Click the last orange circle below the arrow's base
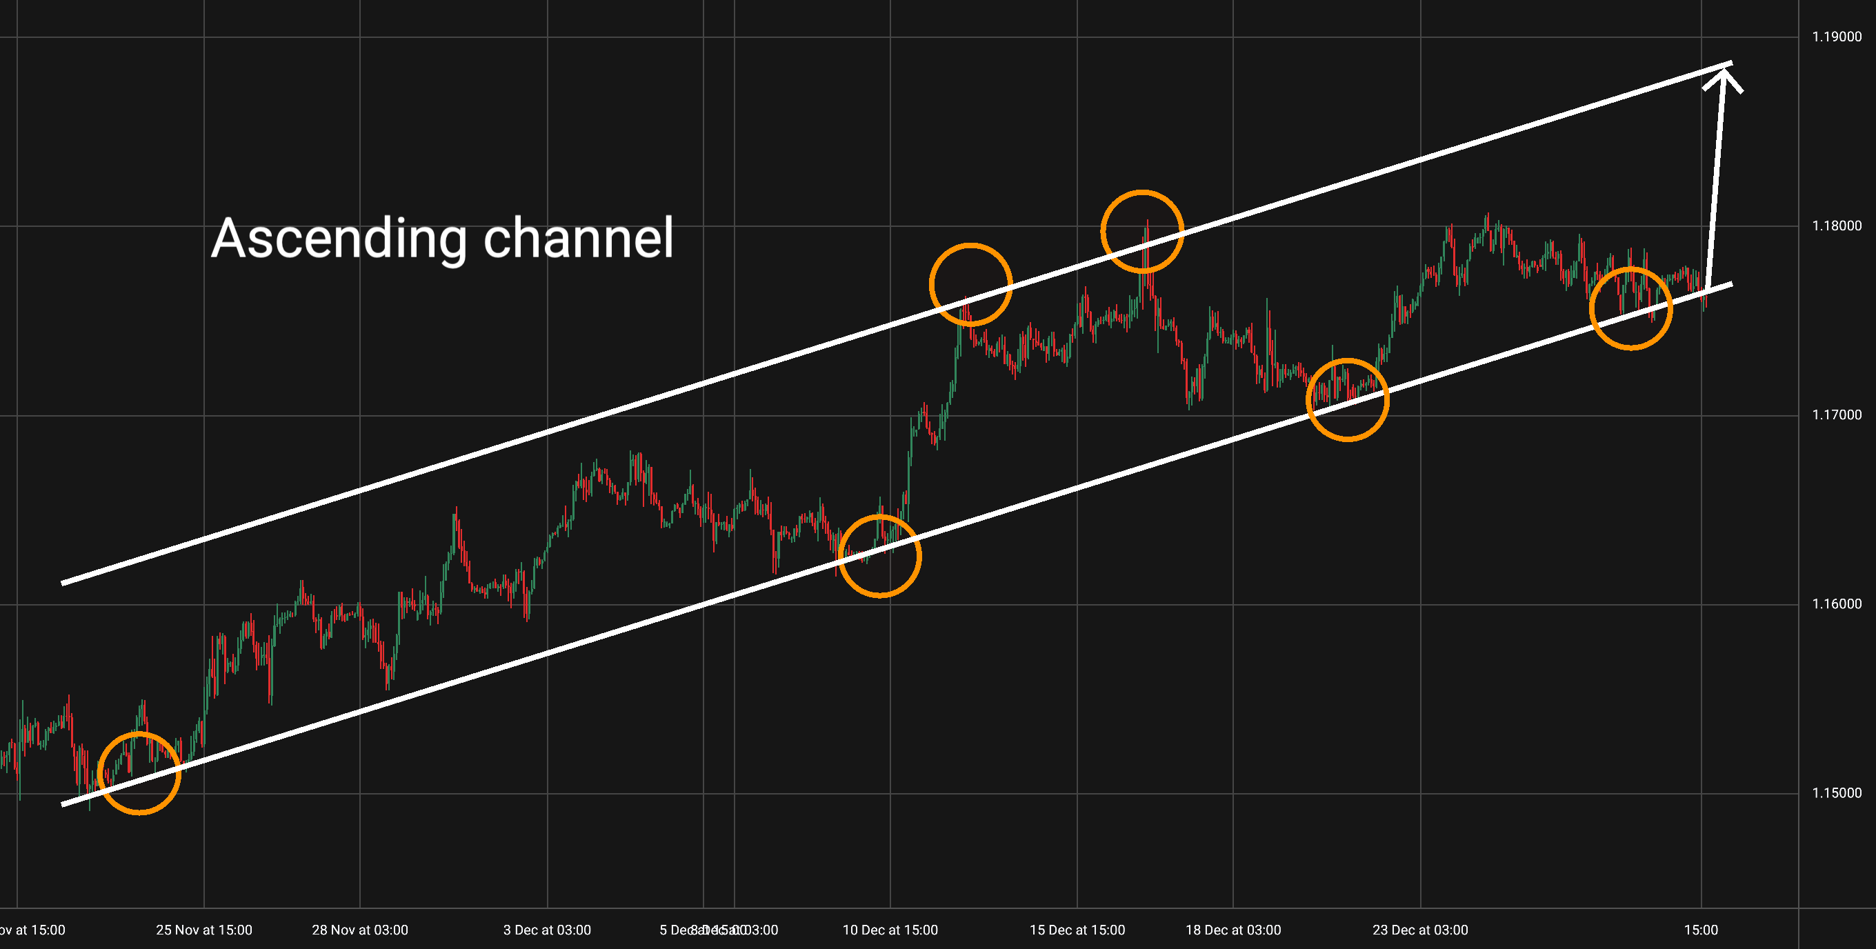1876x949 pixels. tap(1630, 309)
